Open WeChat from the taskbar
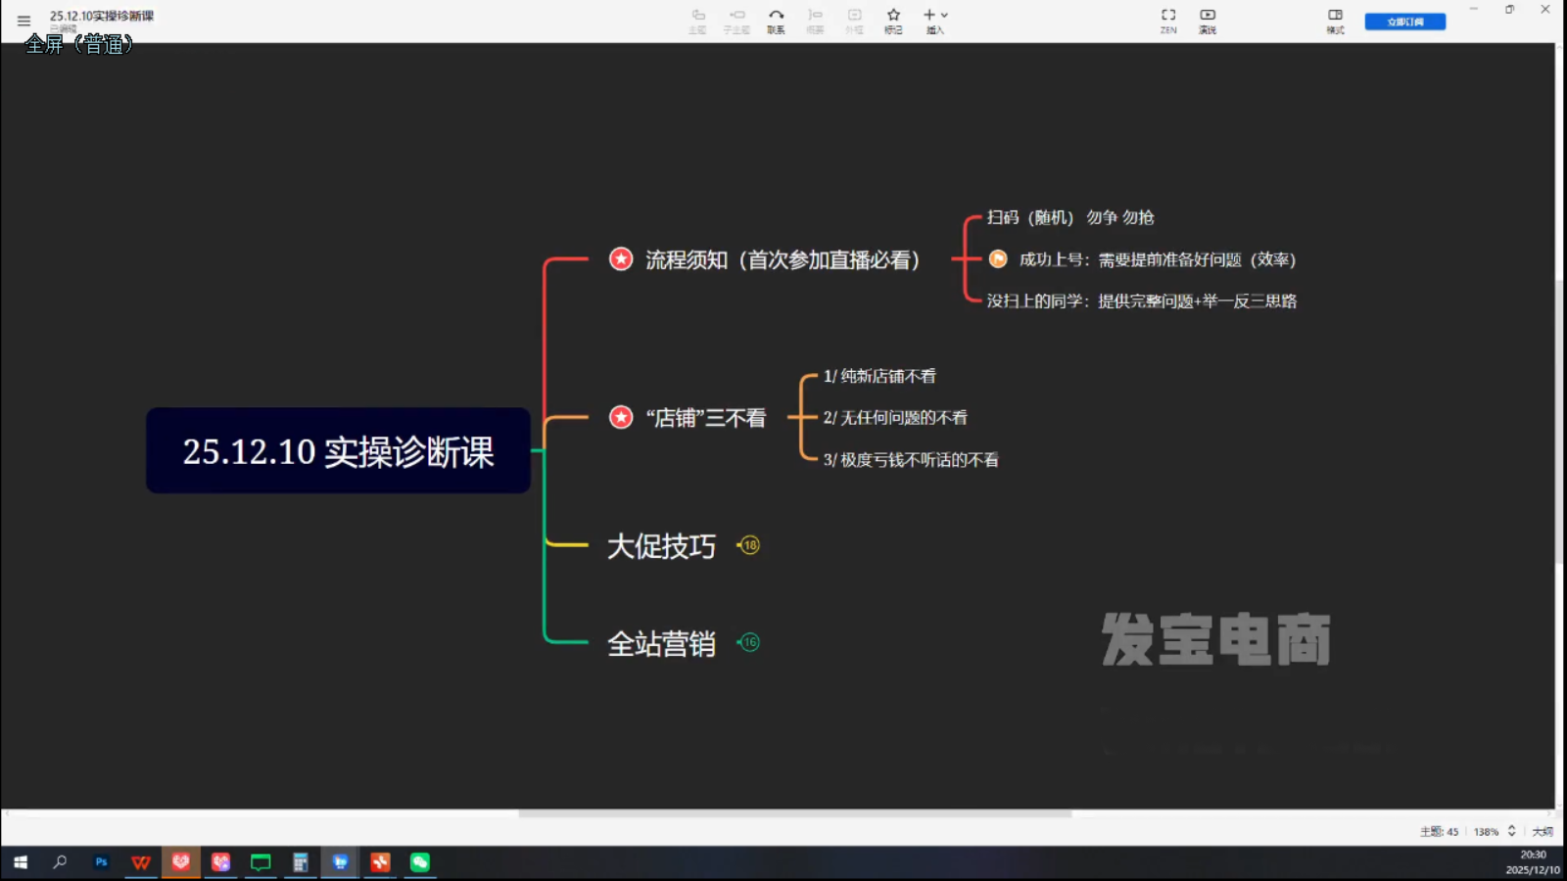 (x=419, y=862)
